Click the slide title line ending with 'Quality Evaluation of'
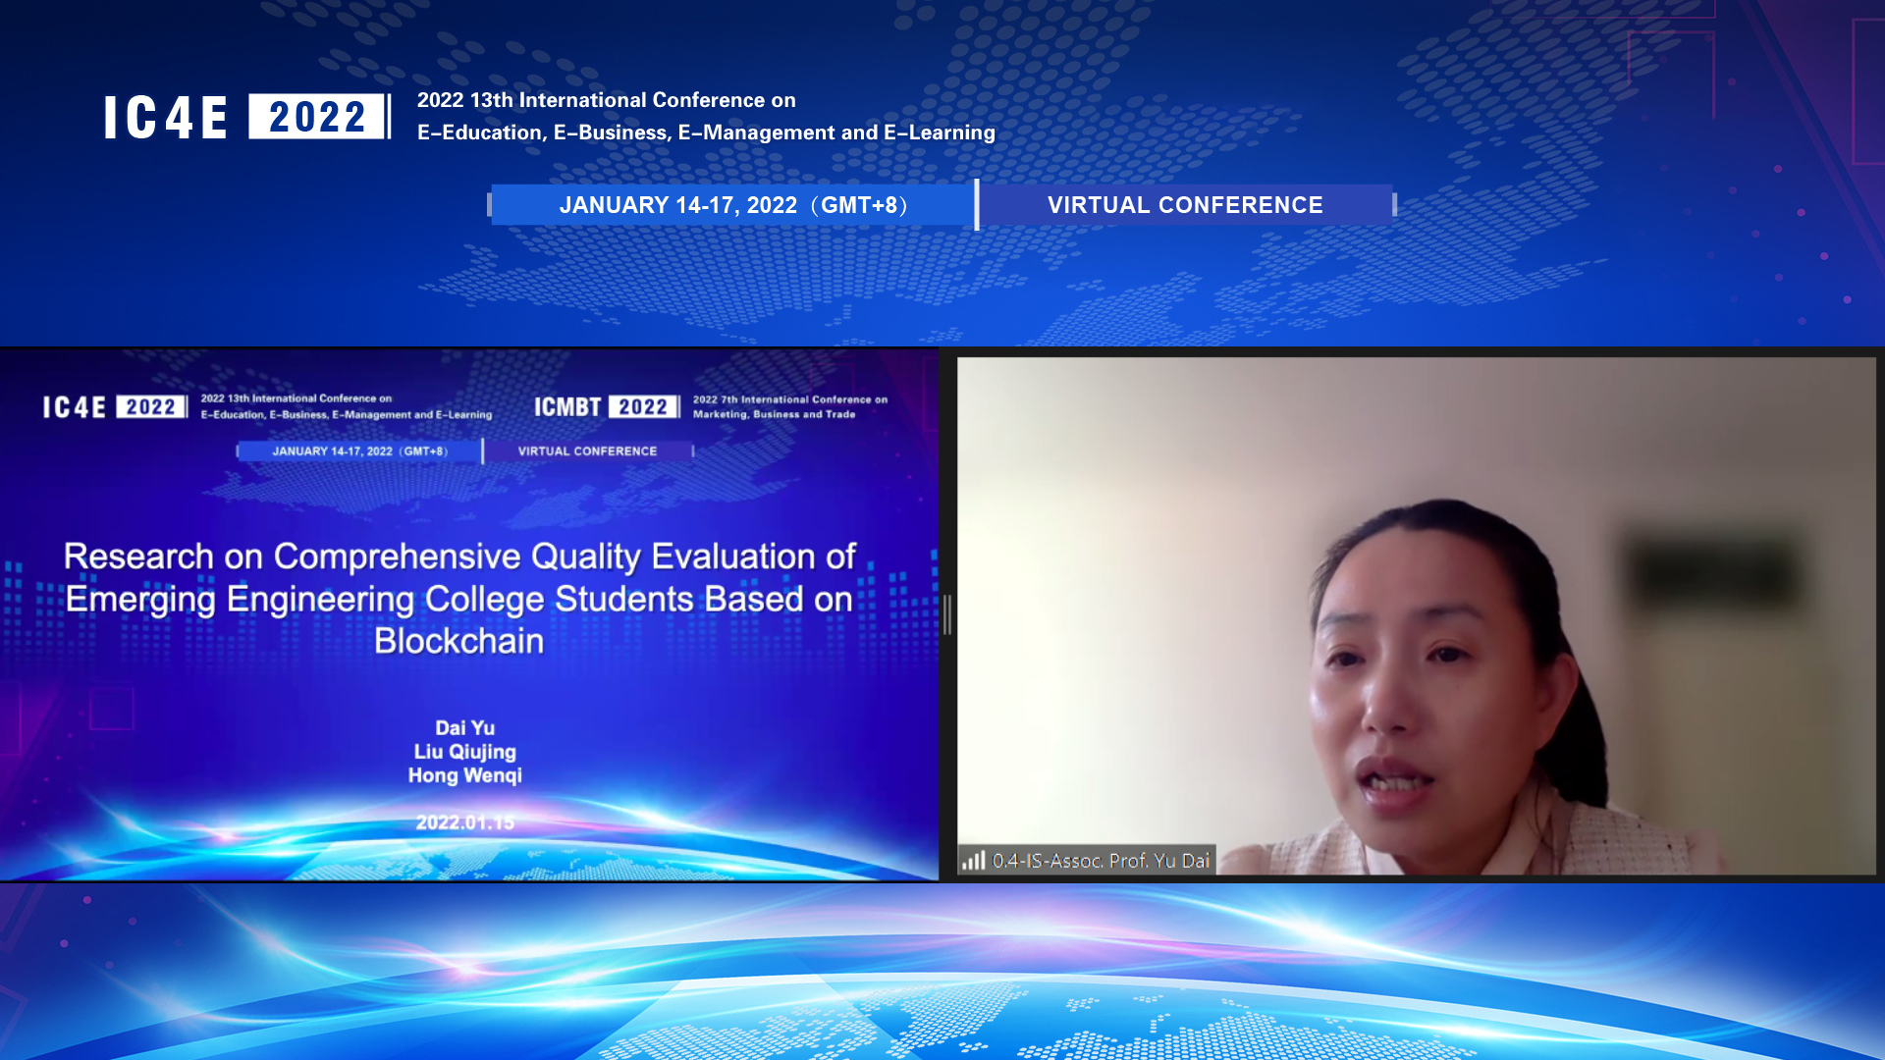 [x=459, y=556]
